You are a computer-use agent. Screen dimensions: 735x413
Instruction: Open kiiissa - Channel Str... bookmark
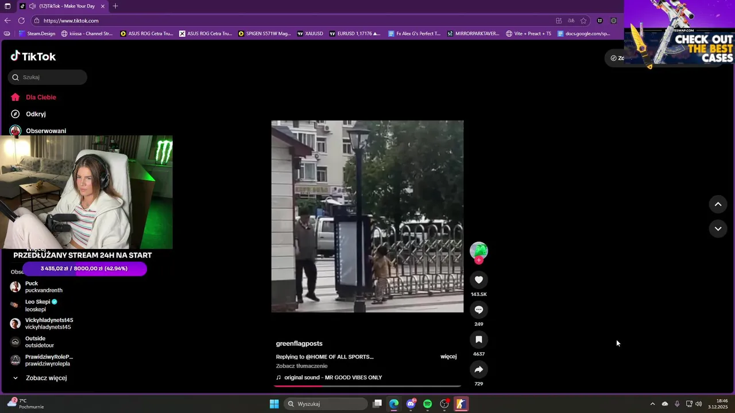coord(87,34)
